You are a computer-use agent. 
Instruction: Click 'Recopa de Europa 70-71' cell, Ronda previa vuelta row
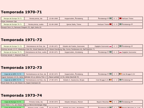(13, 24)
